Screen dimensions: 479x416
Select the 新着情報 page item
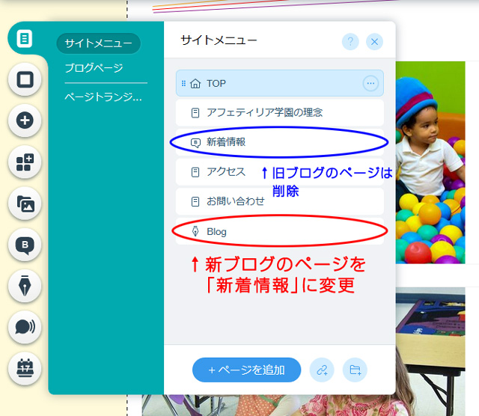point(226,141)
